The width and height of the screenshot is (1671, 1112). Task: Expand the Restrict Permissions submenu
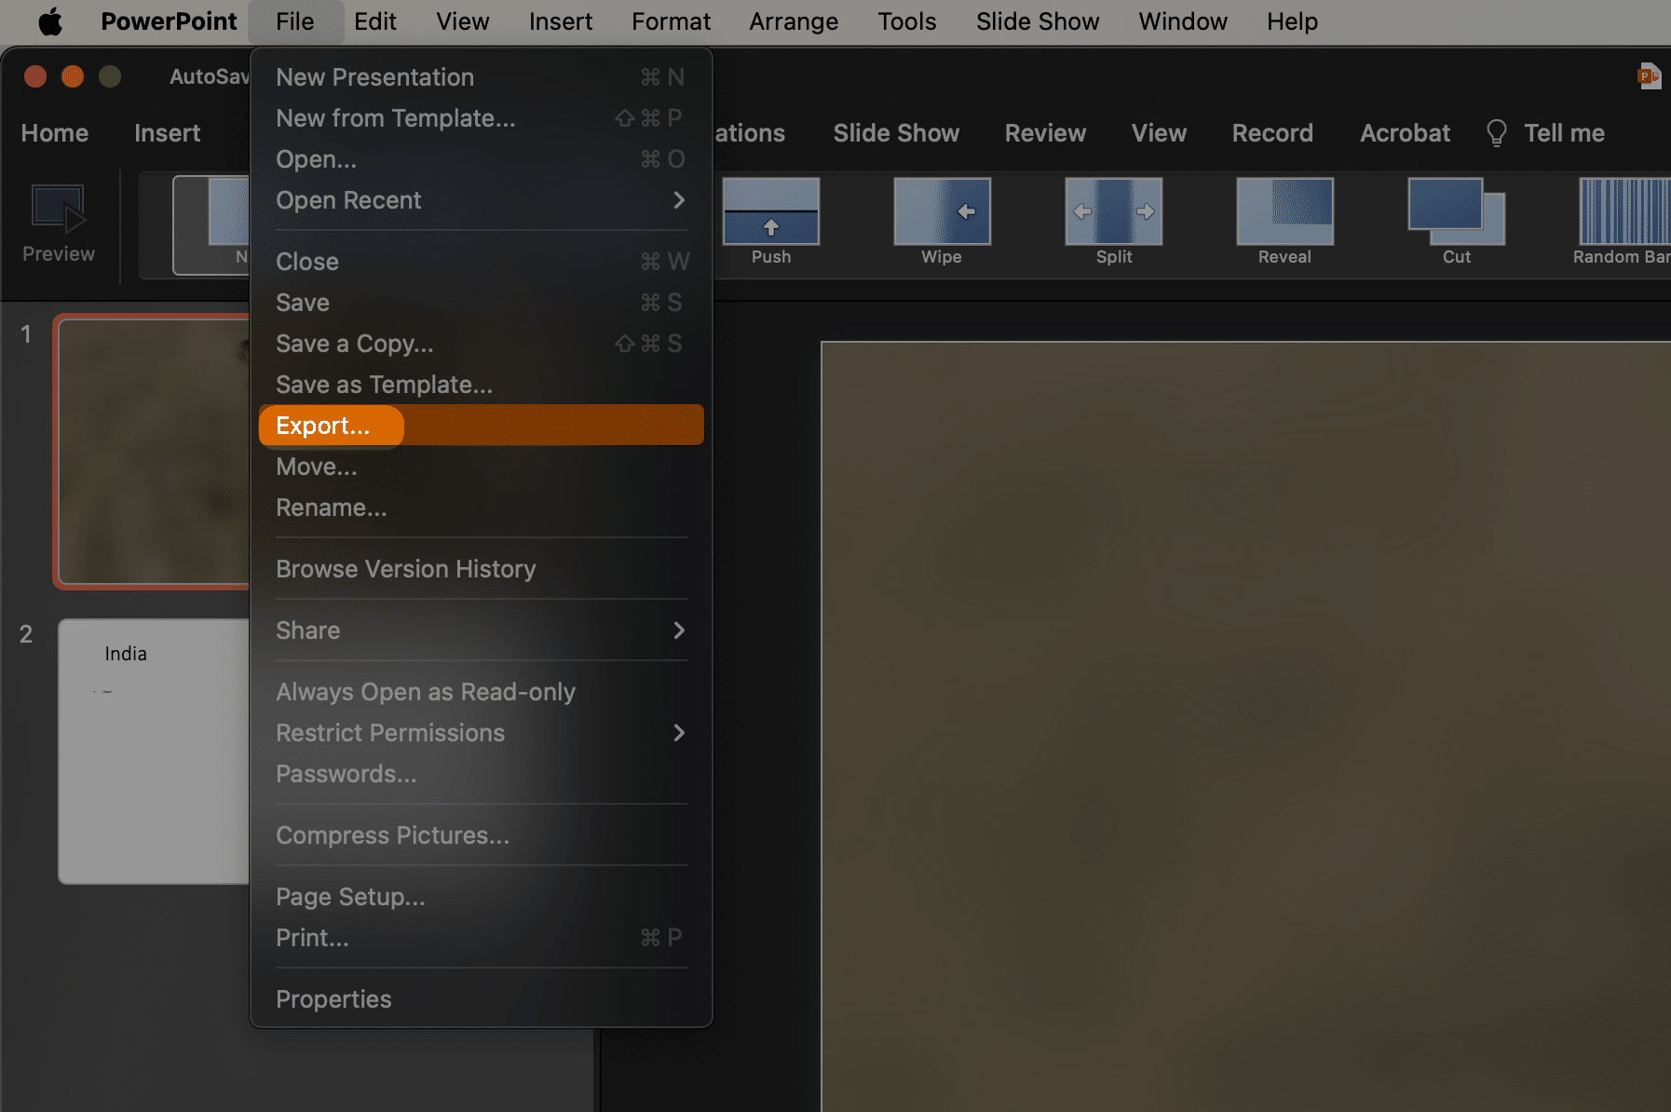(x=678, y=733)
